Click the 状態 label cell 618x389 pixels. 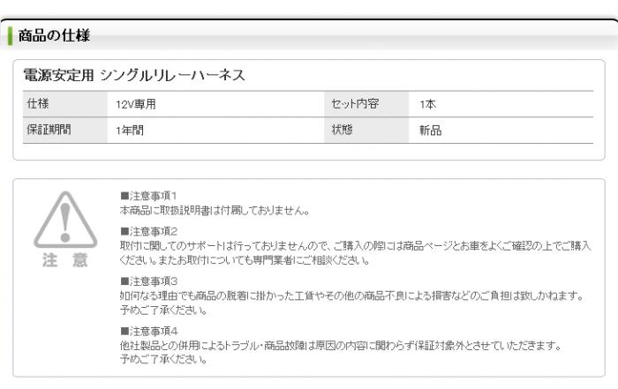tap(366, 131)
